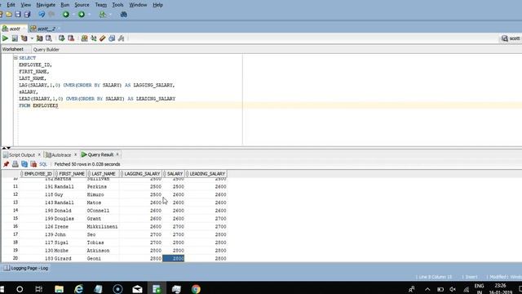The height and width of the screenshot is (294, 522).
Task: Select the Query Builder sub-tab
Action: 46,49
